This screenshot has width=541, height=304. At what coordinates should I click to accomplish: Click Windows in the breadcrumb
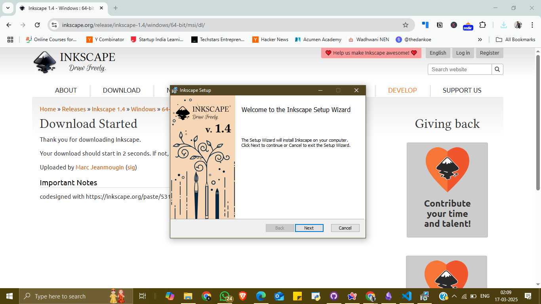[x=143, y=109]
